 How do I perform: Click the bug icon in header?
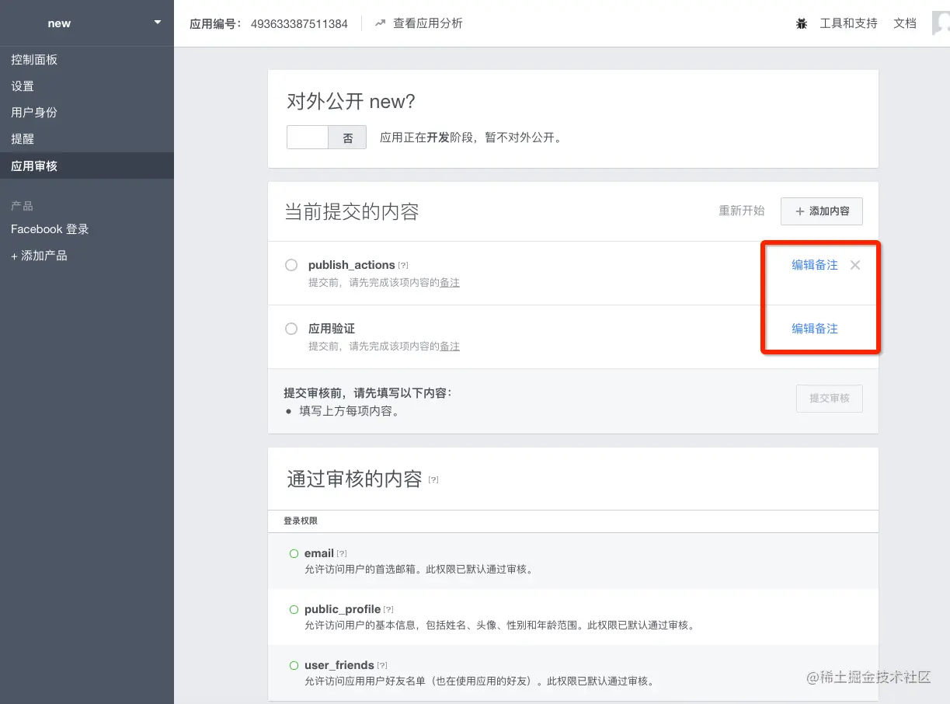click(802, 24)
